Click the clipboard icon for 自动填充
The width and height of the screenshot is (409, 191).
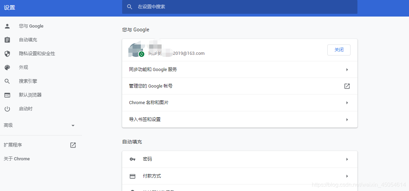coord(7,40)
